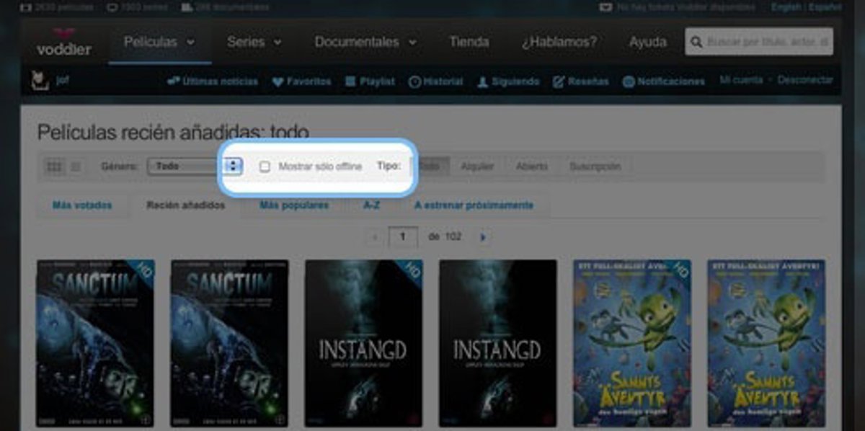Expand the Documentales menu

tap(365, 42)
